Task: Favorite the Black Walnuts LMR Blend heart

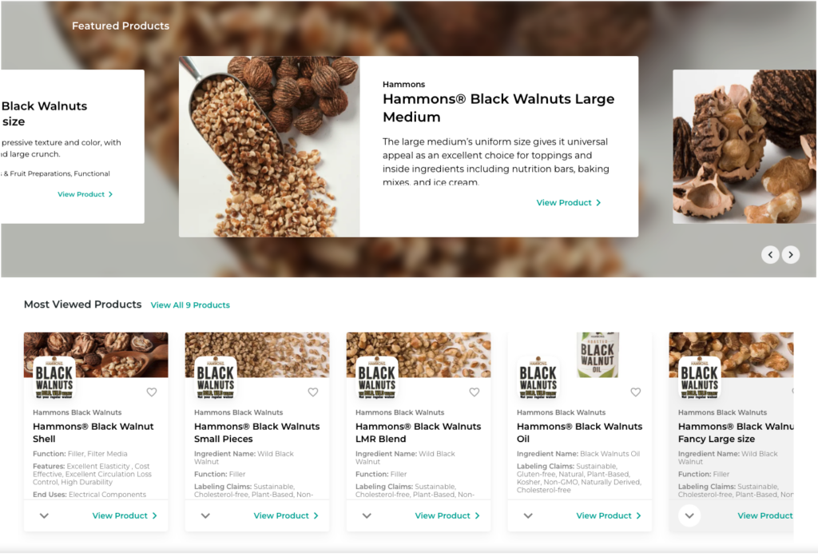Action: point(475,392)
